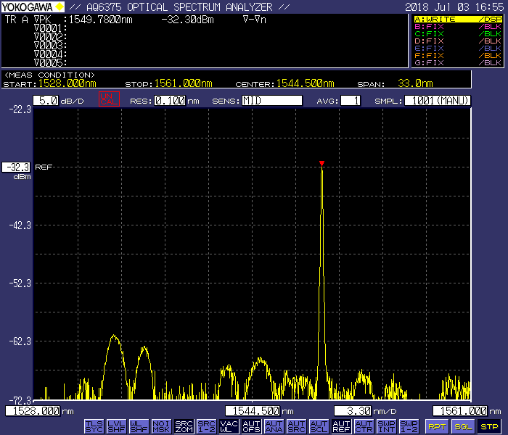Select trace A:WRITE /DSP in trace list
The image size is (508, 435).
click(x=458, y=20)
